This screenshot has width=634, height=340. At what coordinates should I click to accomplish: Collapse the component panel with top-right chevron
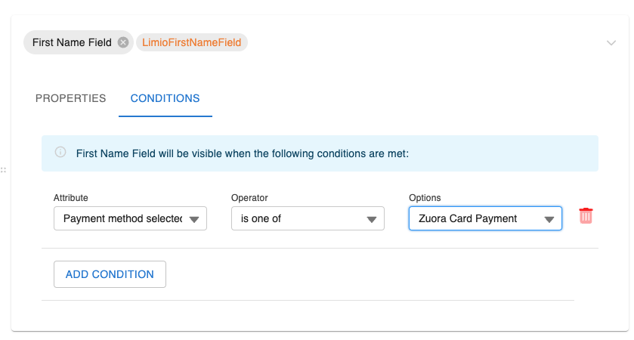click(611, 43)
